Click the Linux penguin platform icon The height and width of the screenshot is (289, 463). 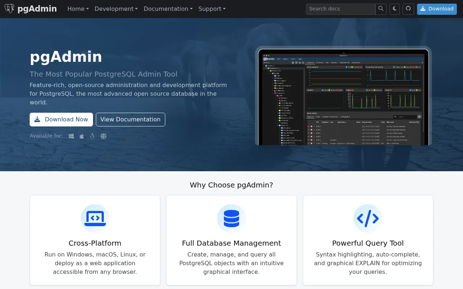pos(92,136)
